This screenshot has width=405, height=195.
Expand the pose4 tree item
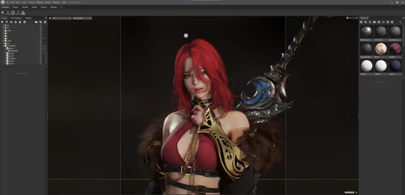[x=5, y=56]
